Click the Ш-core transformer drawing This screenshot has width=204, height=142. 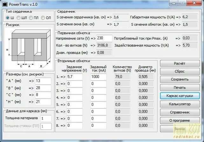[29, 48]
